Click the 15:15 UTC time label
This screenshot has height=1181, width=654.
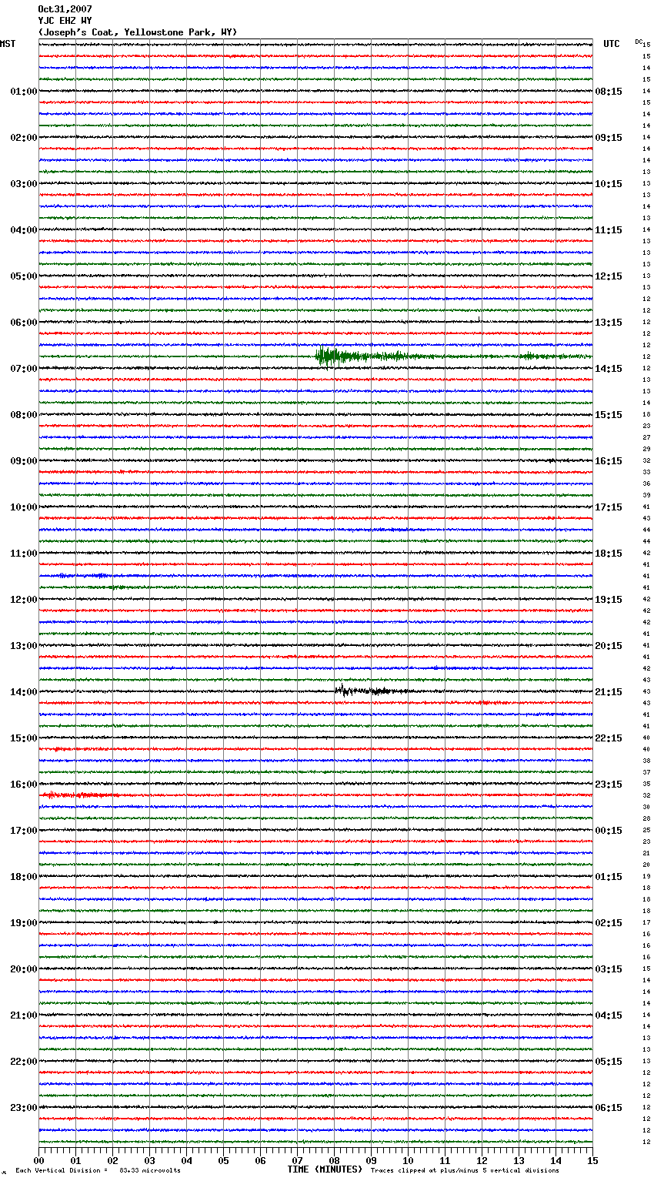tap(609, 415)
